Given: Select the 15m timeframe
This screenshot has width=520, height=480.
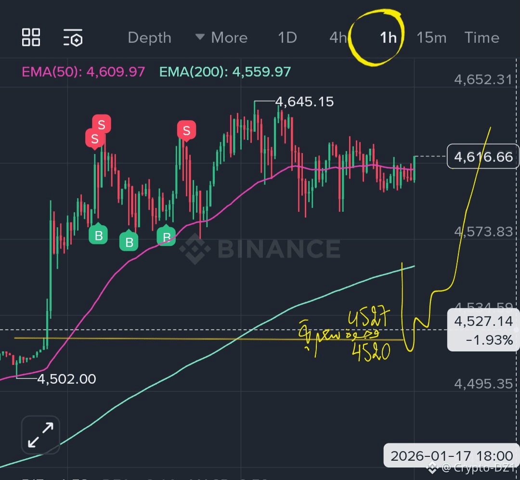Looking at the screenshot, I should [431, 38].
